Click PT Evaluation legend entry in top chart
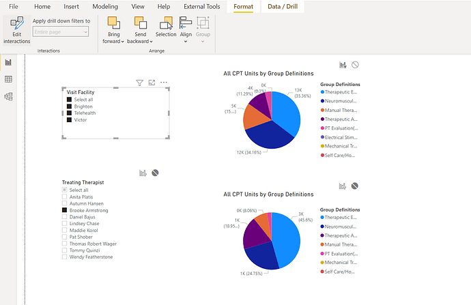 tap(339, 128)
